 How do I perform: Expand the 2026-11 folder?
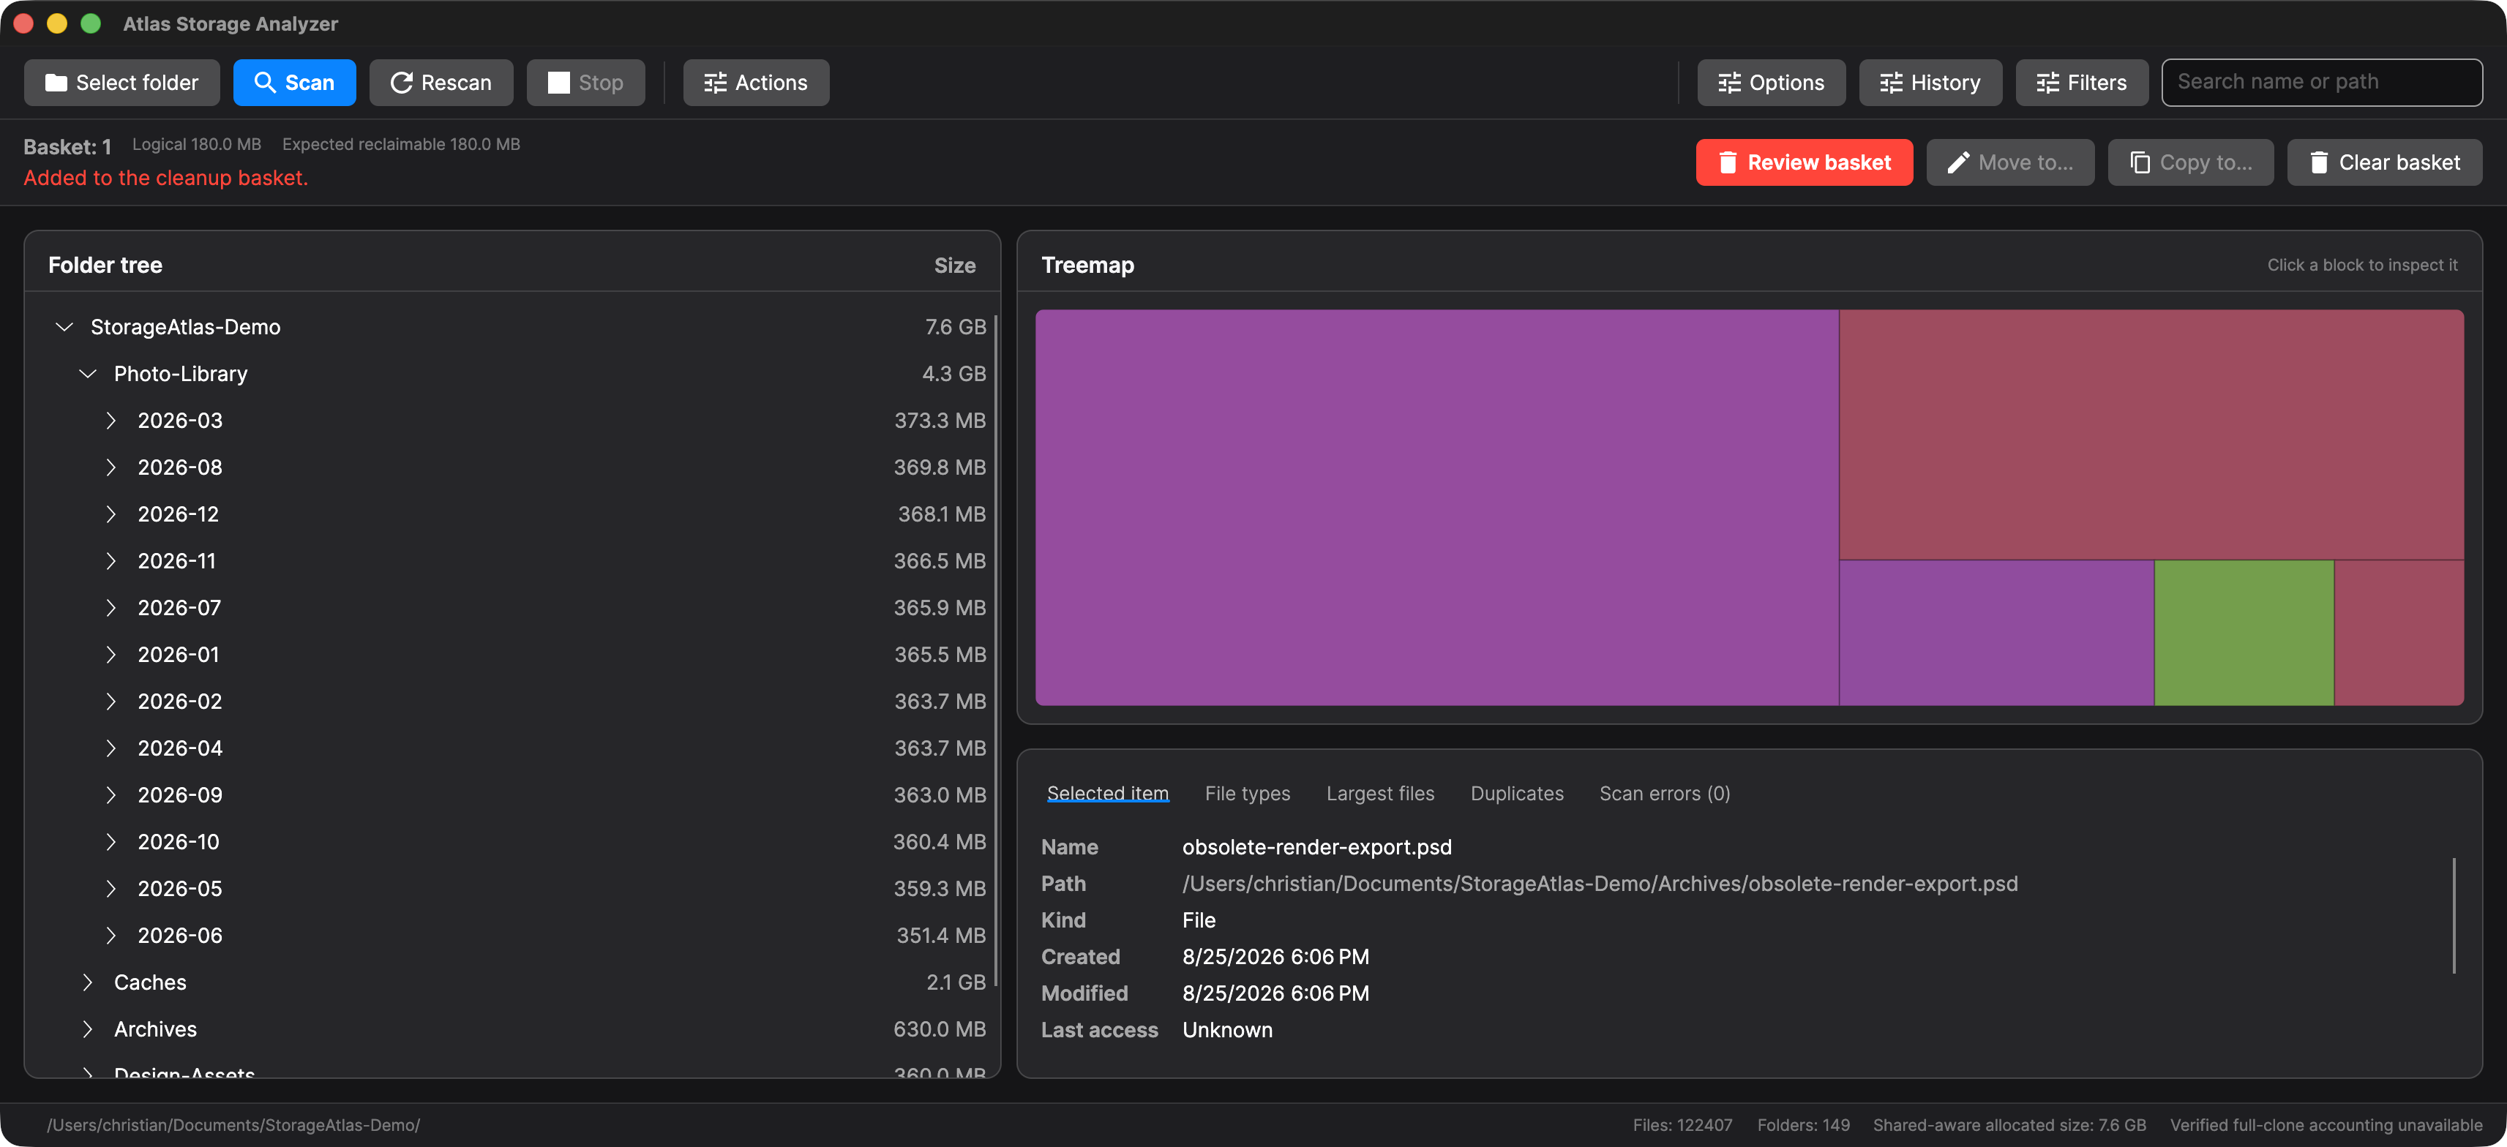(111, 561)
